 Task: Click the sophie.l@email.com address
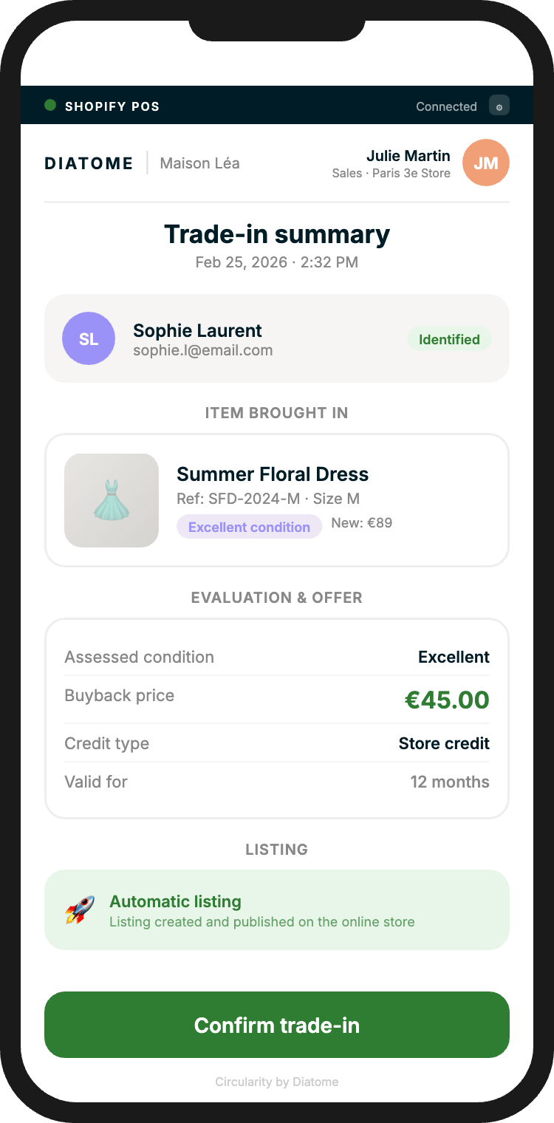203,350
